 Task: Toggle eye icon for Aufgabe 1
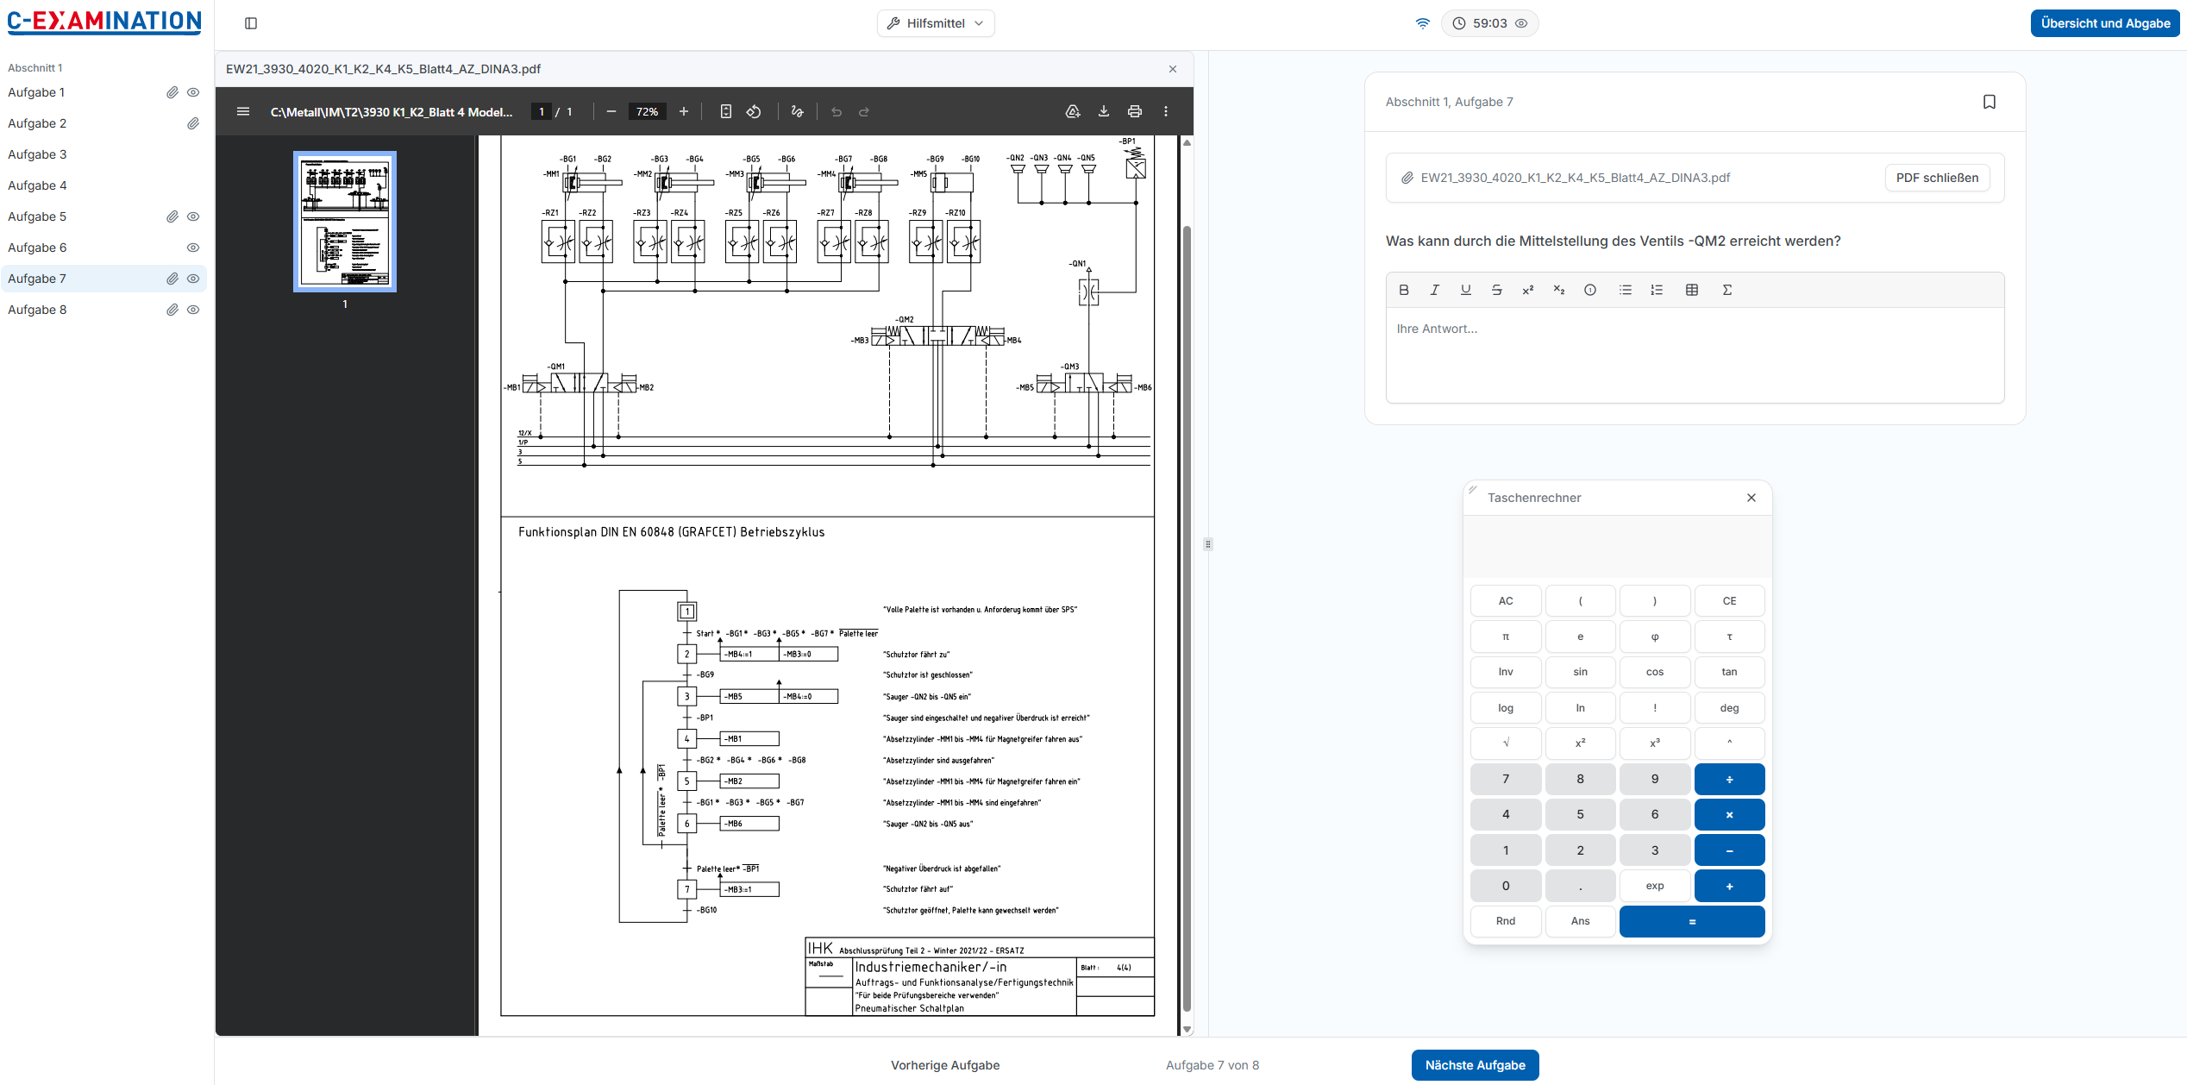click(x=193, y=92)
